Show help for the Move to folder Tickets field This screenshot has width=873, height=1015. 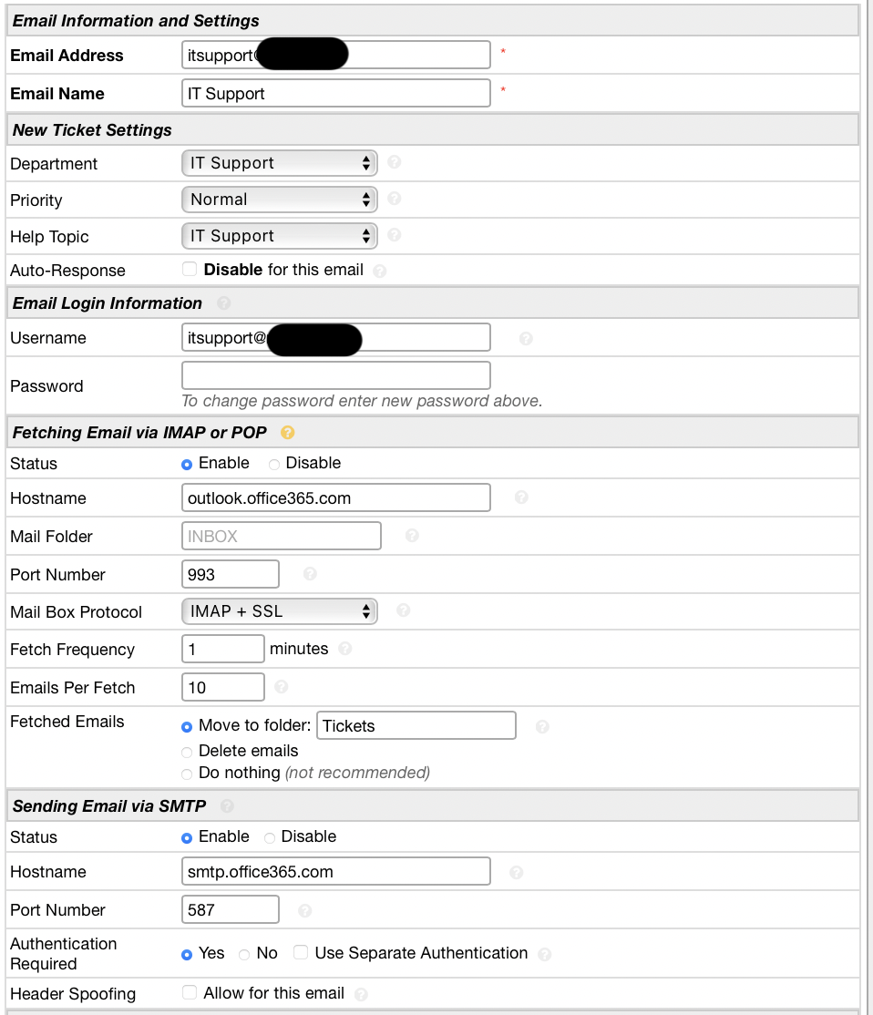click(543, 727)
